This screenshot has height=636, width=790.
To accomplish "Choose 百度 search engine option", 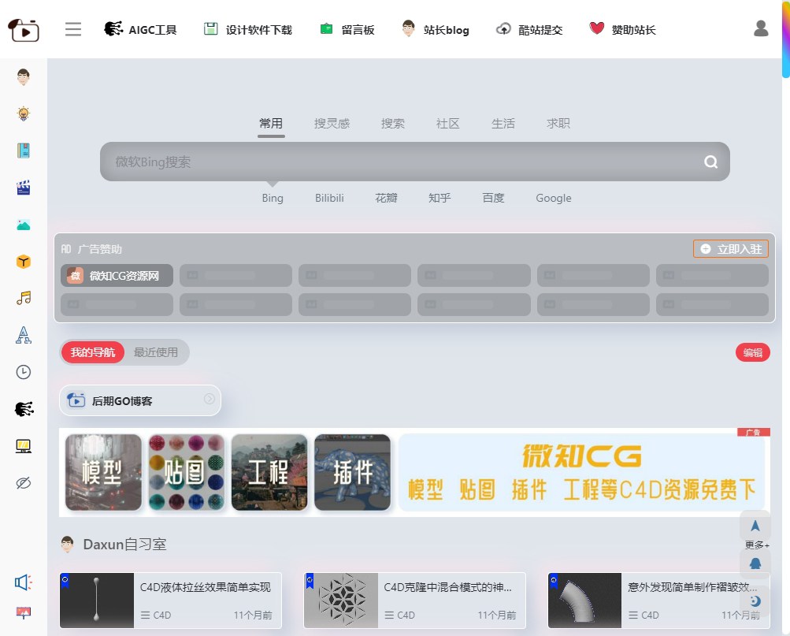I will pos(493,198).
